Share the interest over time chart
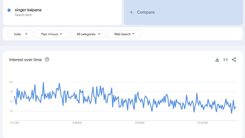 (234, 60)
